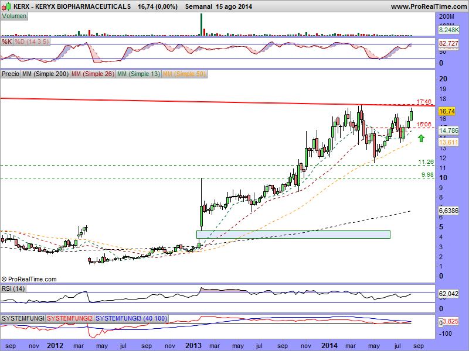Open the Precio panel label
Screen dimensions: 469x351
[11, 74]
